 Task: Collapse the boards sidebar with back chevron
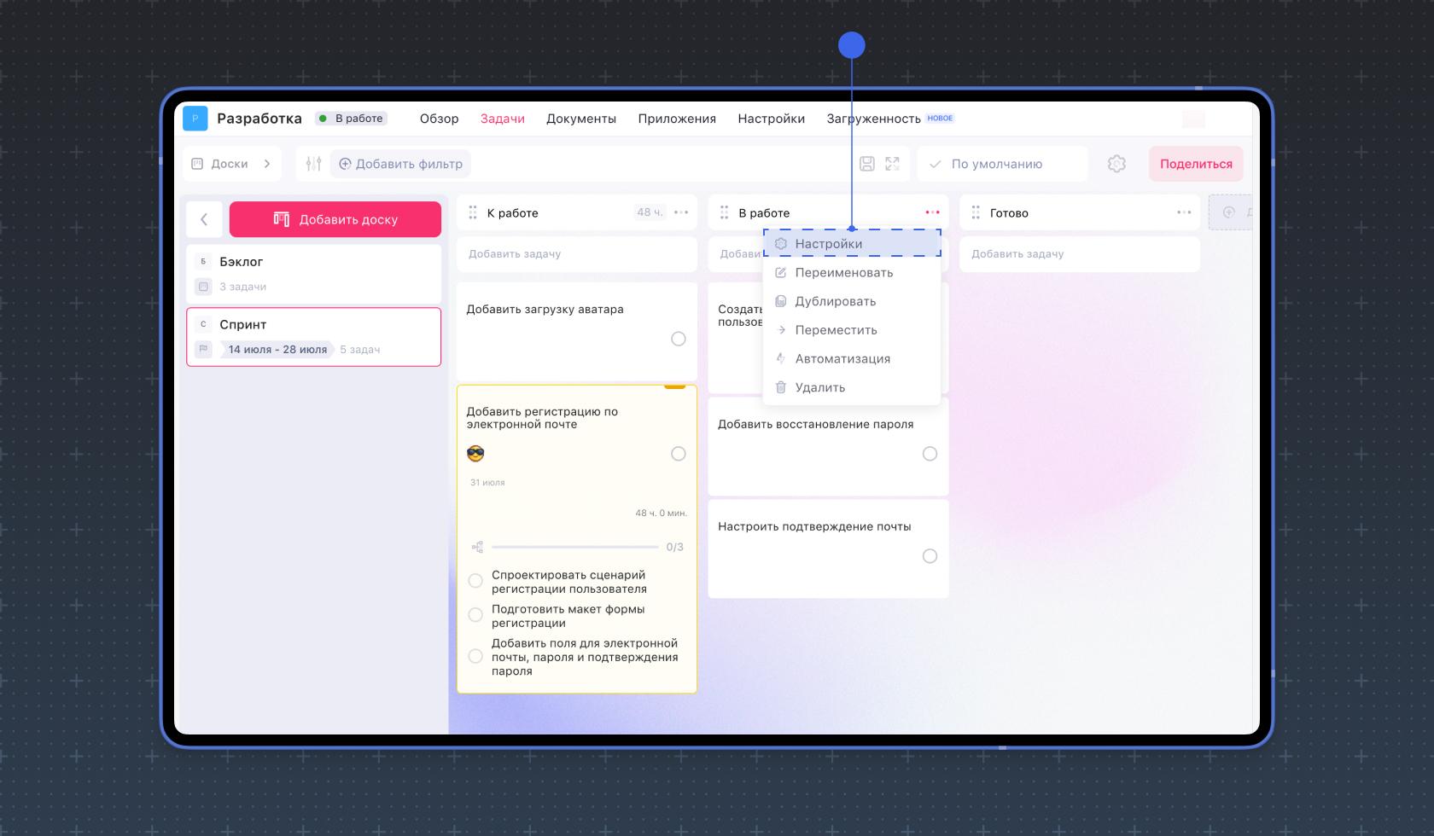pos(204,219)
